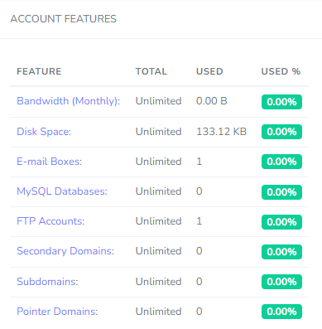Open the Subdomains link

pos(47,282)
